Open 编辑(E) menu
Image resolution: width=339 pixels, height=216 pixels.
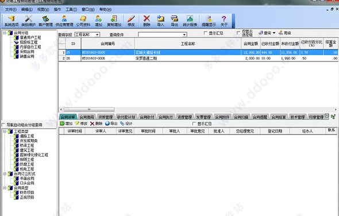click(x=27, y=10)
